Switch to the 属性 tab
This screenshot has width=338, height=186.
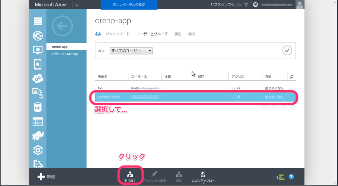pyautogui.click(x=178, y=34)
